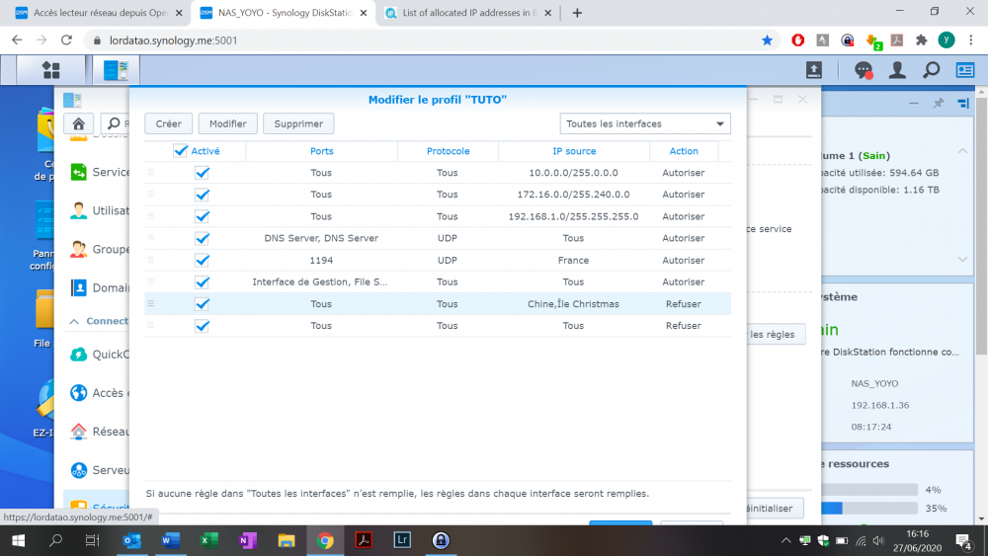The image size is (988, 556).
Task: Click the Control Panel home icon
Action: point(78,123)
